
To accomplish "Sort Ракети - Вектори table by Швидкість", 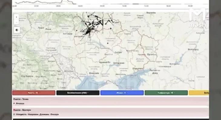I will (x=21, y=114).
